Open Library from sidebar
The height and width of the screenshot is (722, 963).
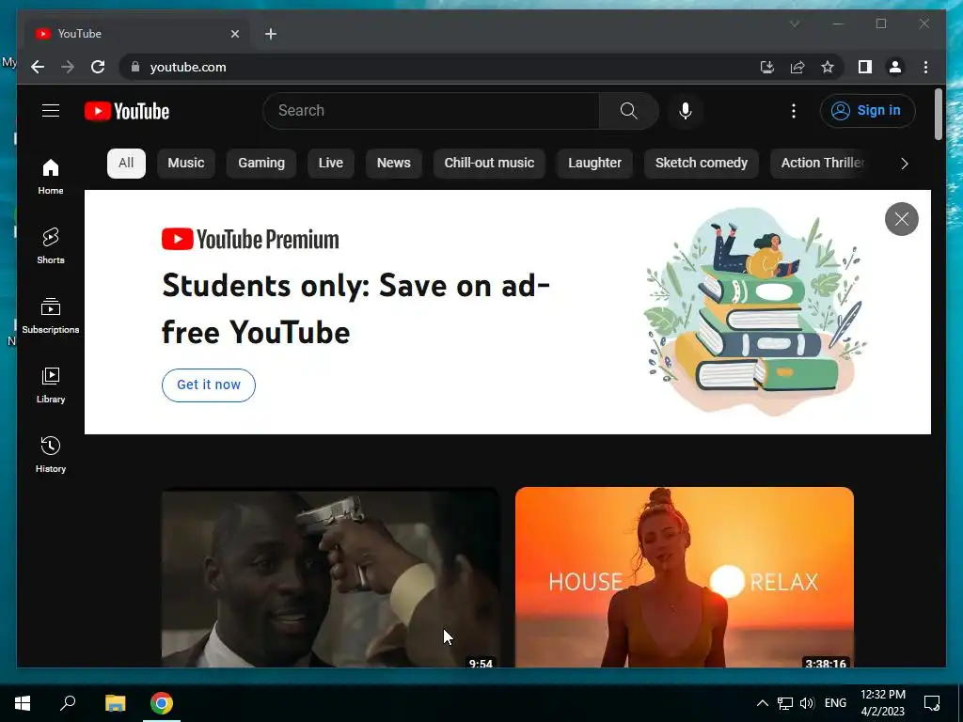(51, 385)
